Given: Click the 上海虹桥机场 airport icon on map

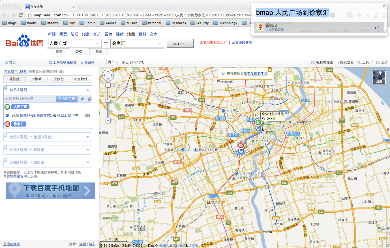Looking at the screenshot, I should tap(196, 150).
